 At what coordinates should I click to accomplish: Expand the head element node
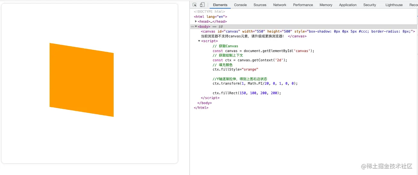point(196,21)
